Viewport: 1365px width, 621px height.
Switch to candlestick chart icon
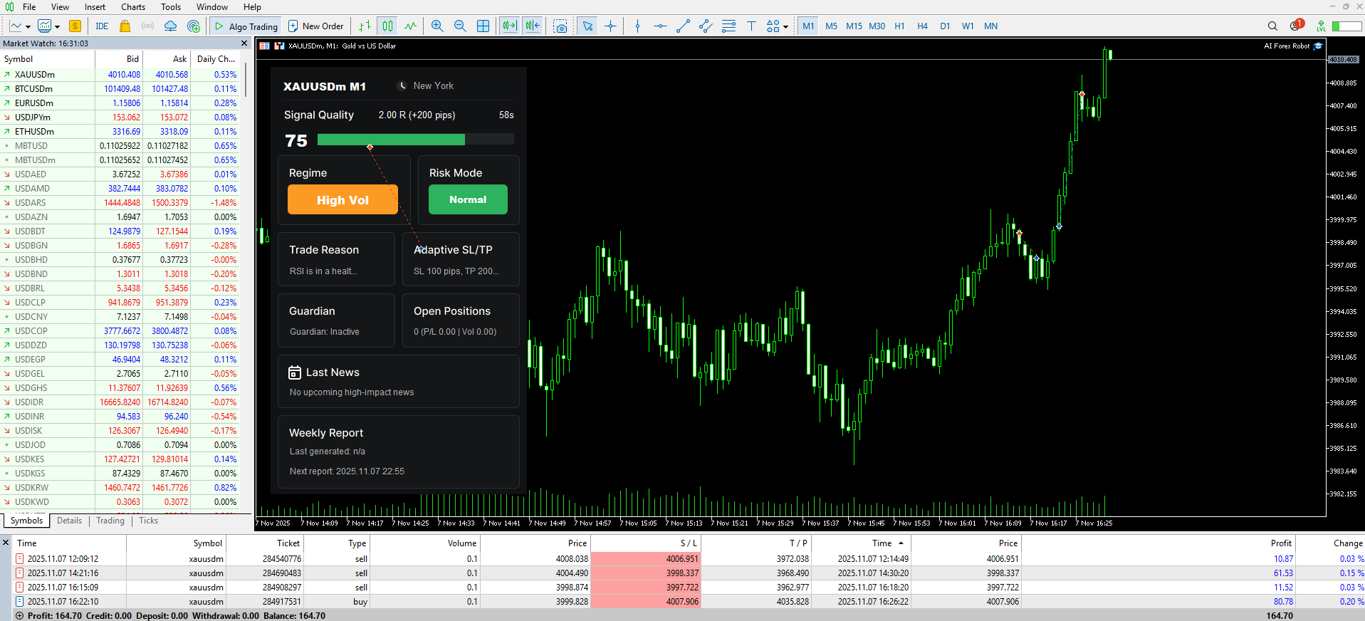point(387,26)
